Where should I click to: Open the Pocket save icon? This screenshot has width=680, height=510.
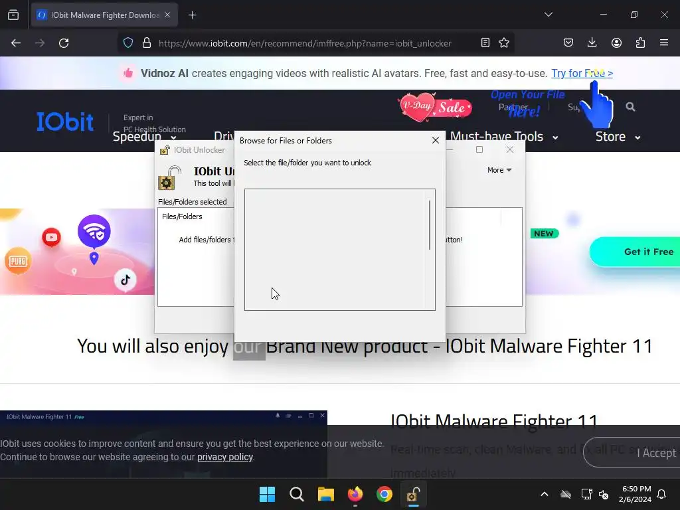tap(568, 42)
